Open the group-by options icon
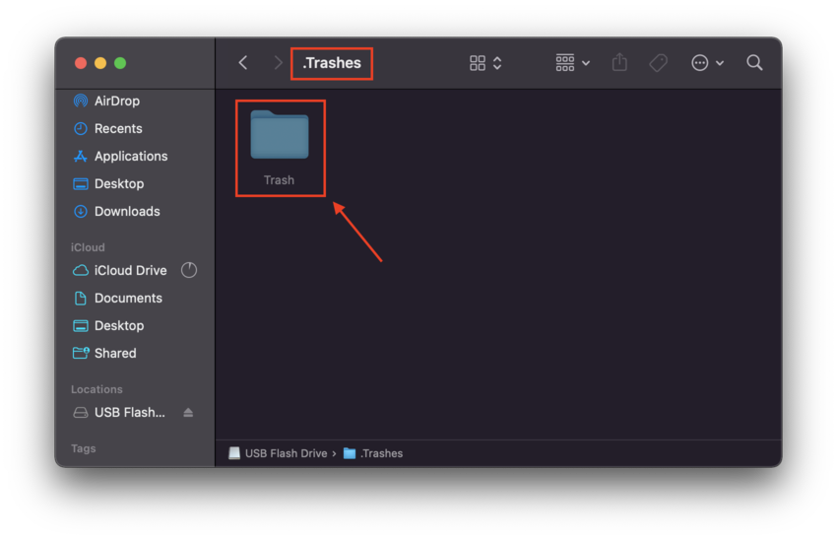 tap(565, 62)
